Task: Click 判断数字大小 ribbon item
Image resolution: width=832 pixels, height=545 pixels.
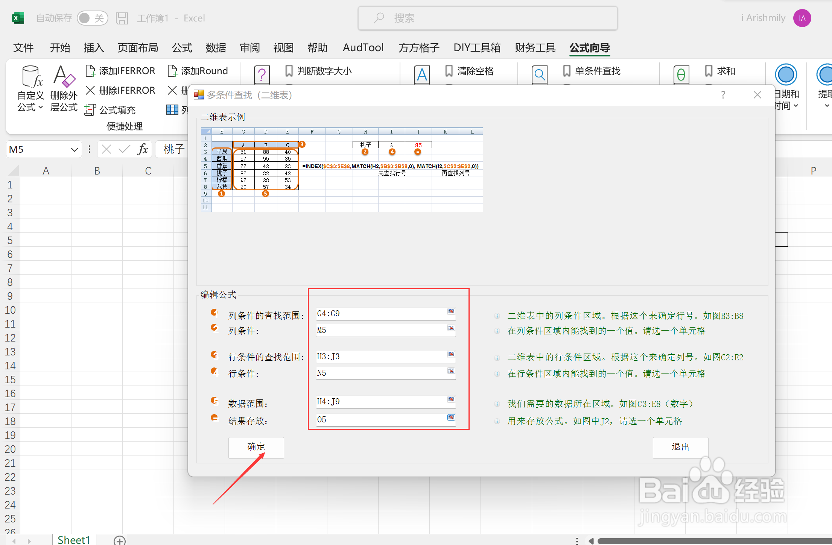Action: 319,71
